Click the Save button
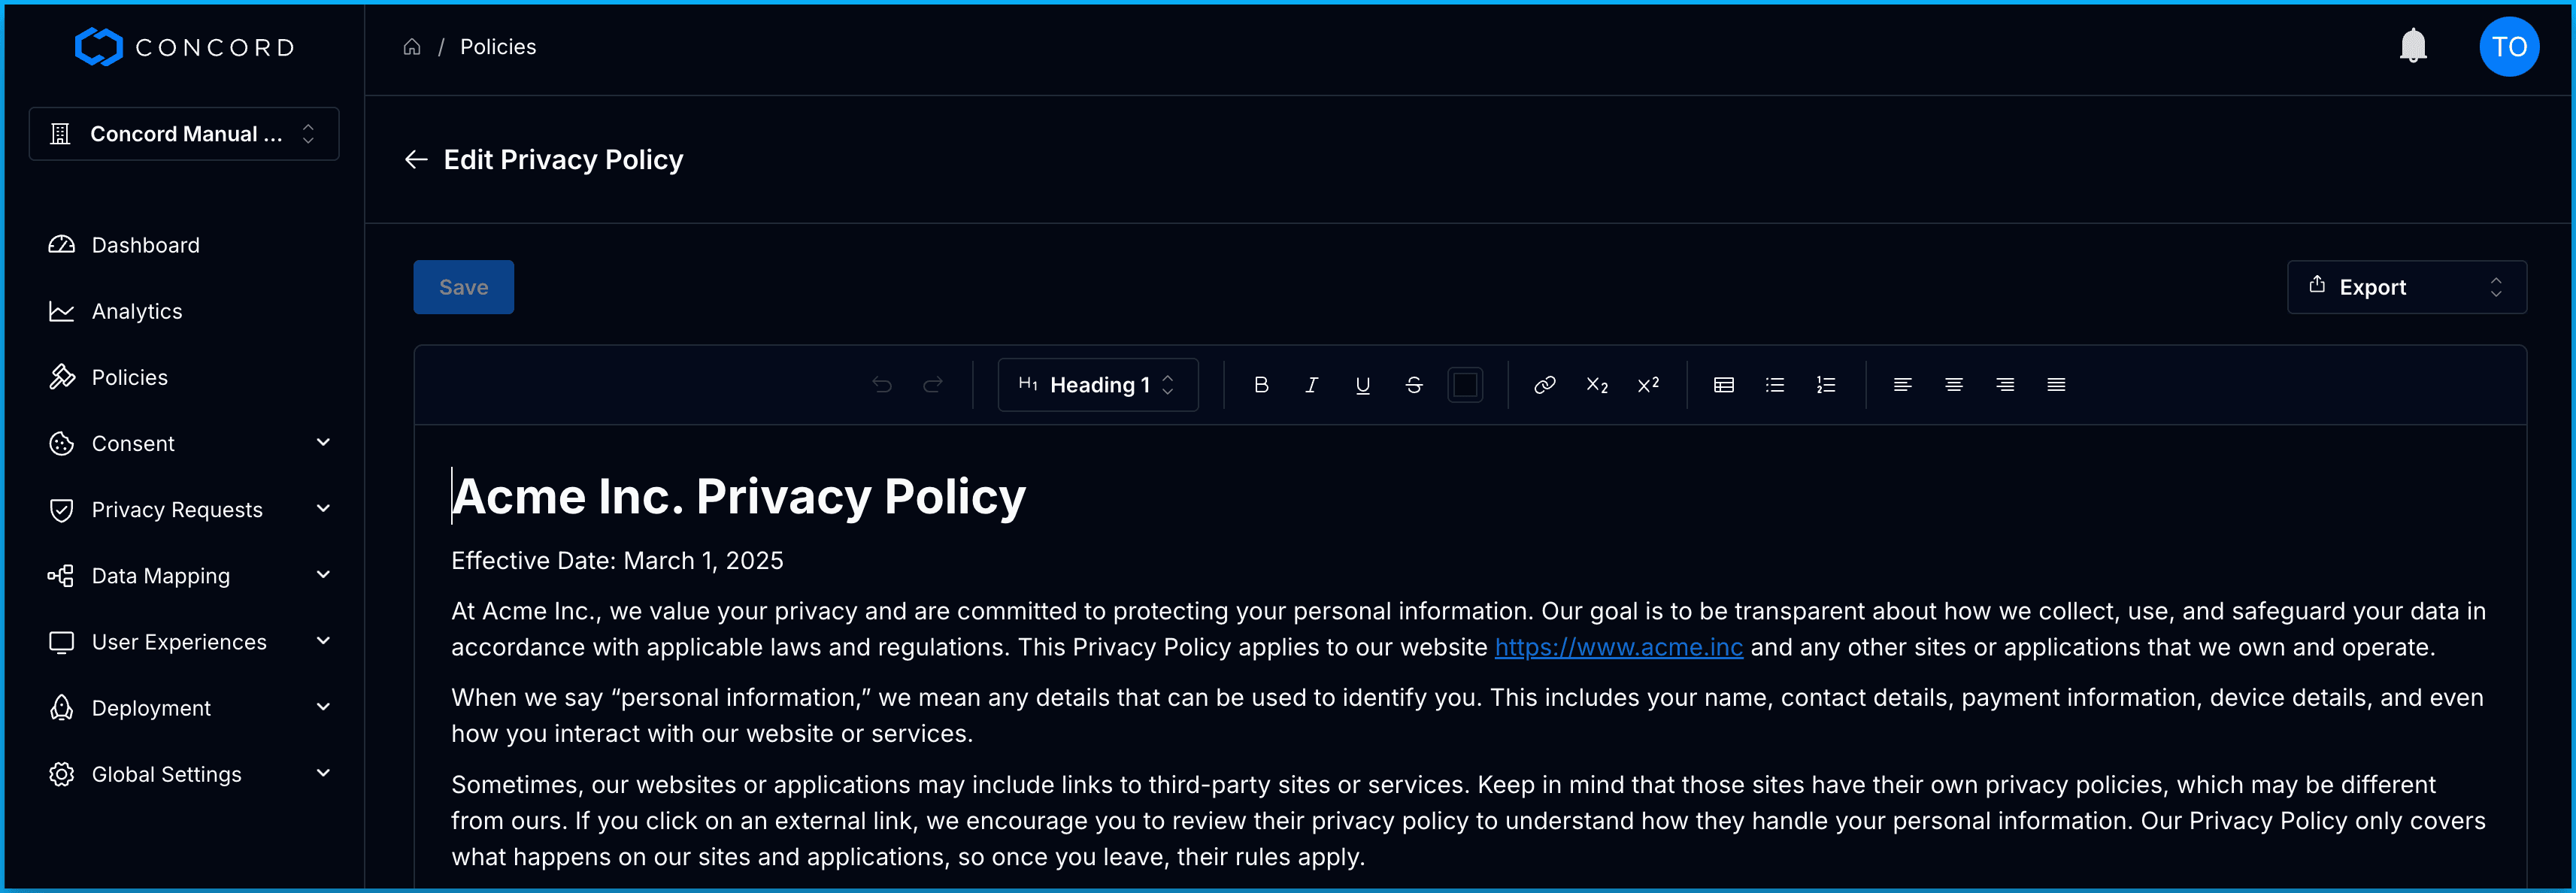Image resolution: width=2576 pixels, height=893 pixels. (x=463, y=287)
